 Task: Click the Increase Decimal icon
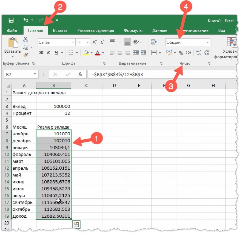coord(199,53)
